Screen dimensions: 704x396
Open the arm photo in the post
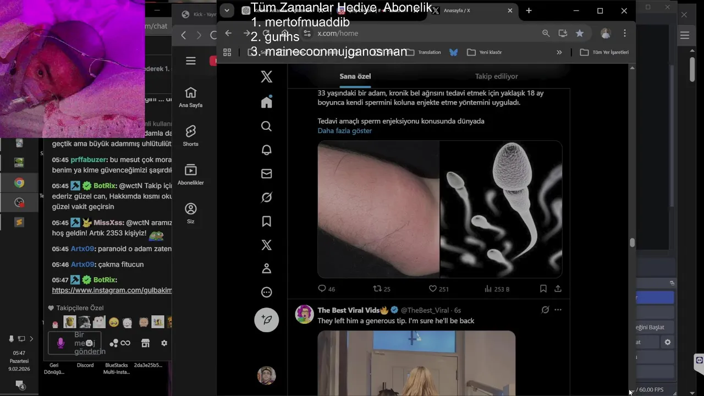coord(378,209)
